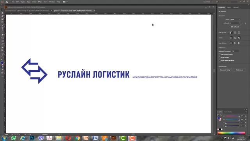Switch to the Color Guide tab

coord(228,112)
